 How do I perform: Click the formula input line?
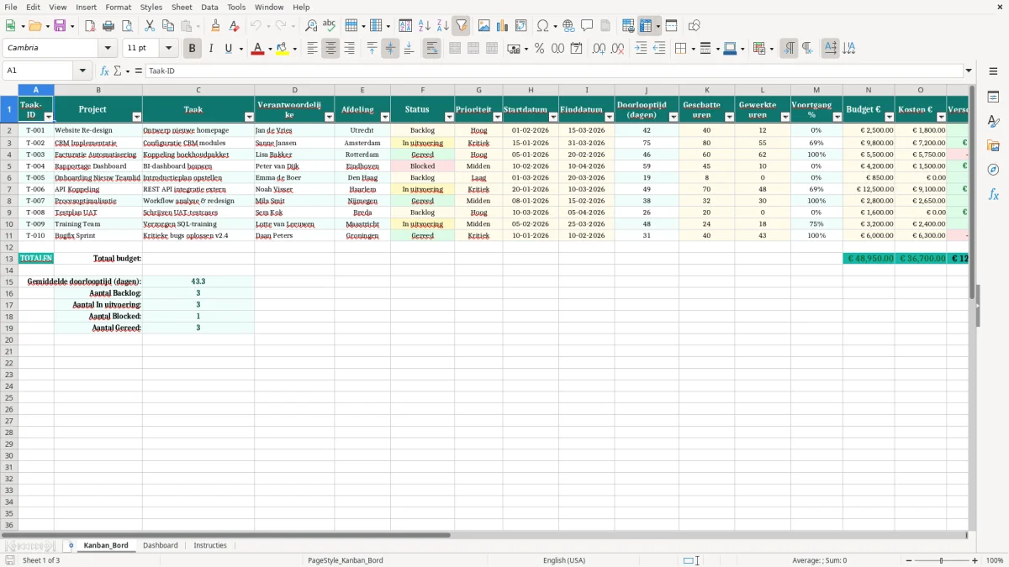click(x=554, y=71)
